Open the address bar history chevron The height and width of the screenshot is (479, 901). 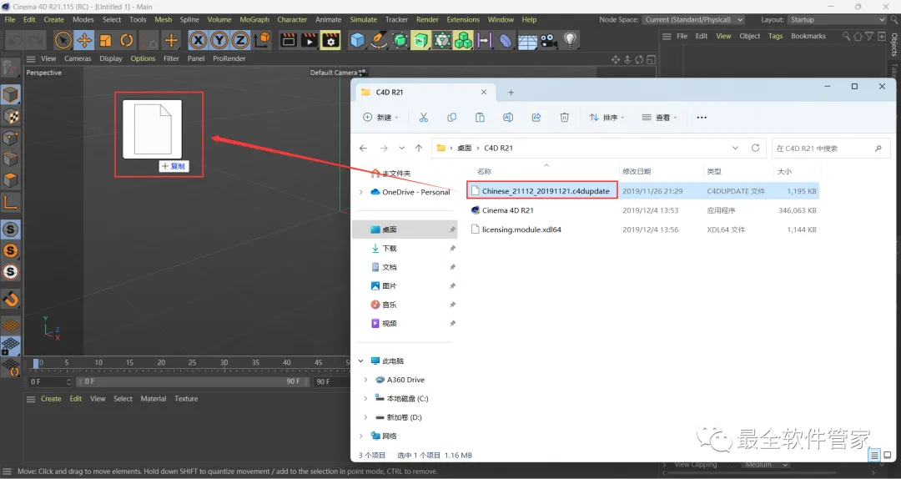[x=735, y=148]
